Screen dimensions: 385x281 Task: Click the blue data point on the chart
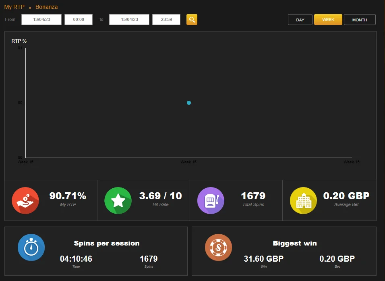[x=189, y=103]
